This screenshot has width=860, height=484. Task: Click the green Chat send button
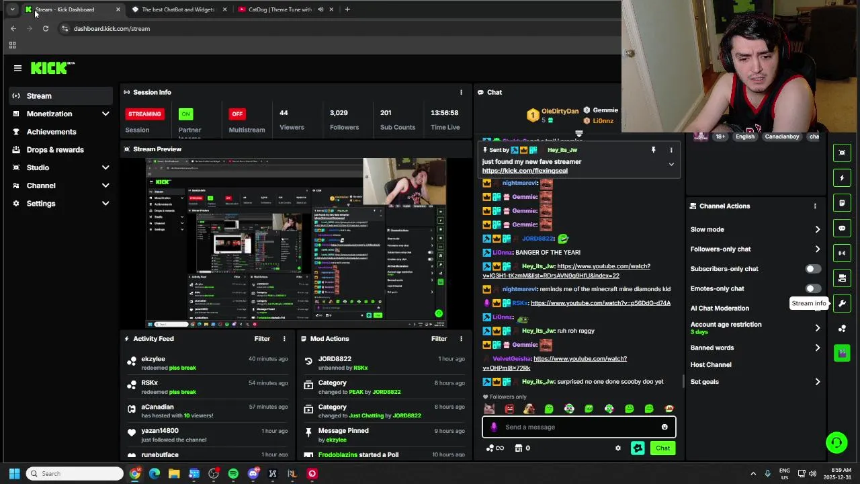tap(663, 448)
